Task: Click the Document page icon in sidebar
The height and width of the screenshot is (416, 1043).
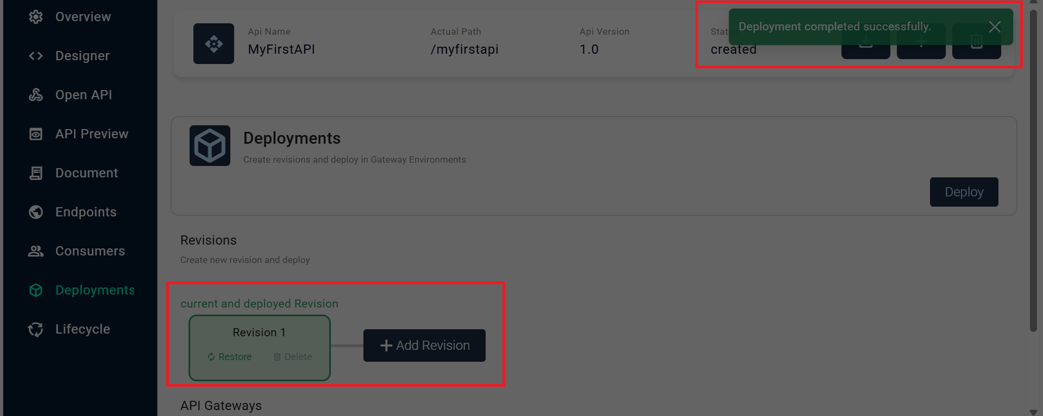Action: [36, 173]
